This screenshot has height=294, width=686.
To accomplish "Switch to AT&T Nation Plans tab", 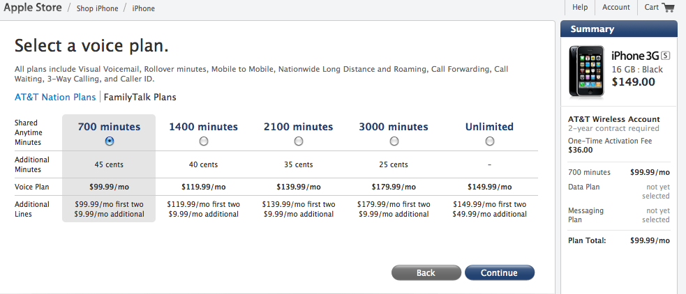I will 55,97.
